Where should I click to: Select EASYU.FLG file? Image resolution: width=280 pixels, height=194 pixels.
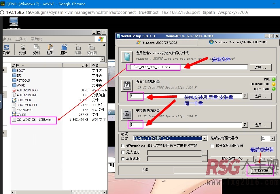(x=22, y=110)
